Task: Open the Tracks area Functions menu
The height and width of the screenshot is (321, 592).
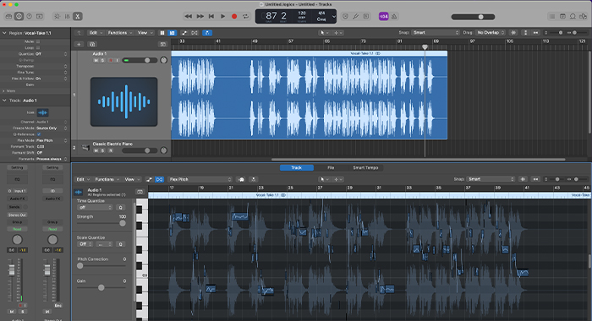Action: pyautogui.click(x=120, y=33)
